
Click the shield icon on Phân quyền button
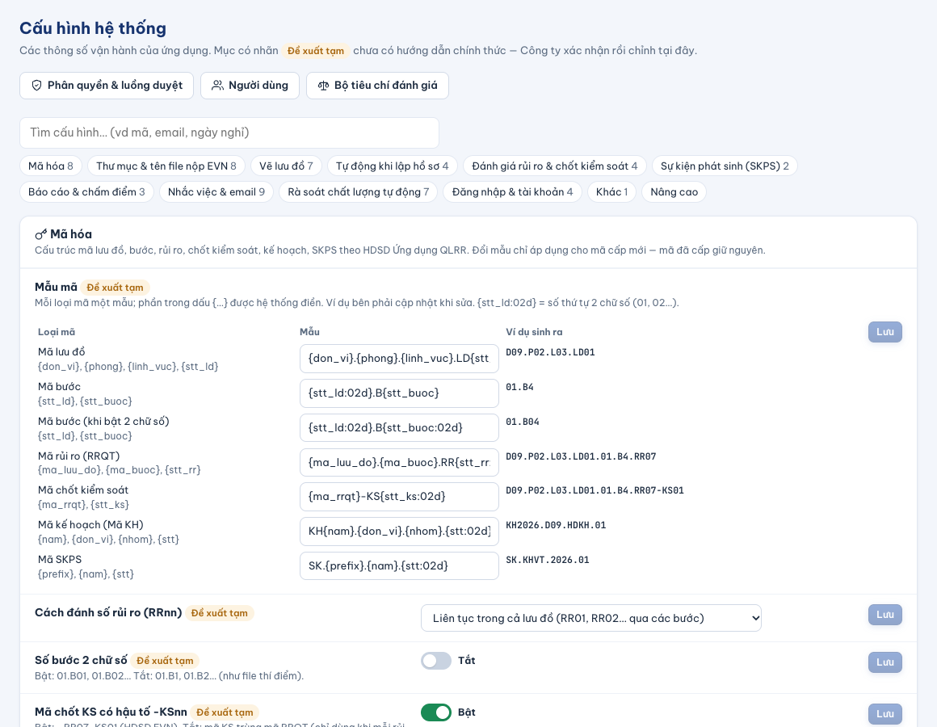pos(36,86)
